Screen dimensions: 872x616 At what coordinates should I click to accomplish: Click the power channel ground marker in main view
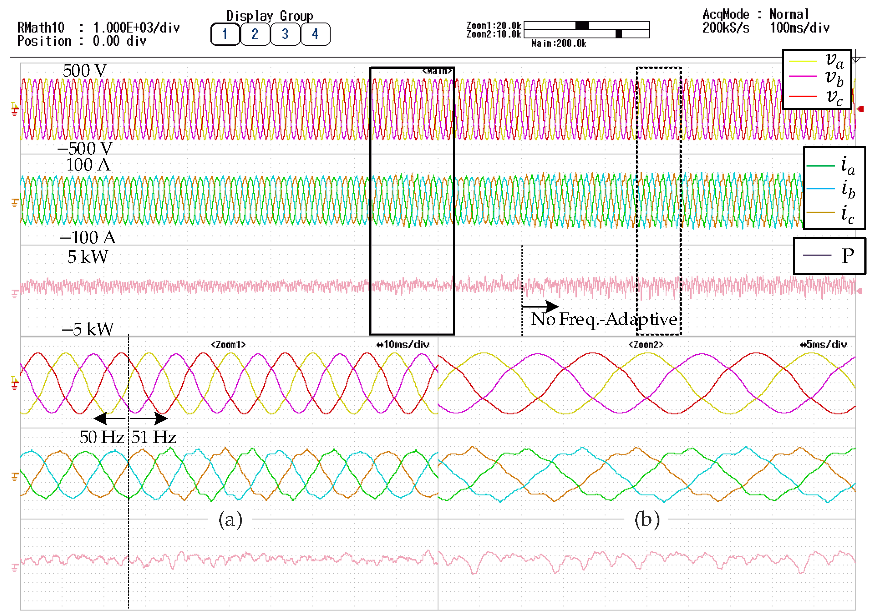14,294
